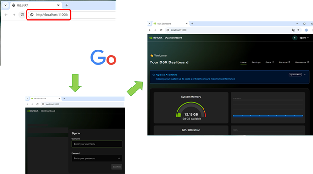Screen dimensions: 313x174
Task: Reload the sign-in page
Action: coord(37,104)
